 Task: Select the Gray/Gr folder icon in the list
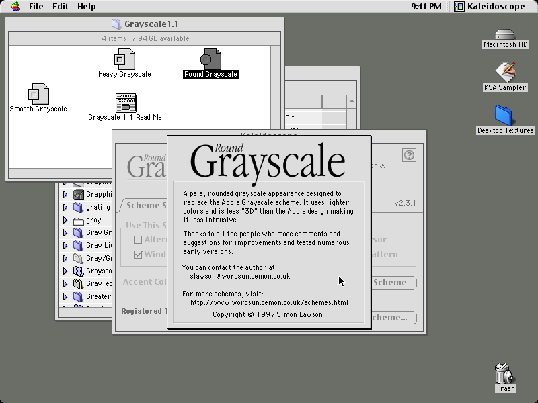pos(79,259)
